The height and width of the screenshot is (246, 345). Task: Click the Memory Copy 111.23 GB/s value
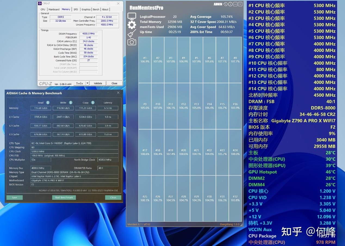coord(86,108)
